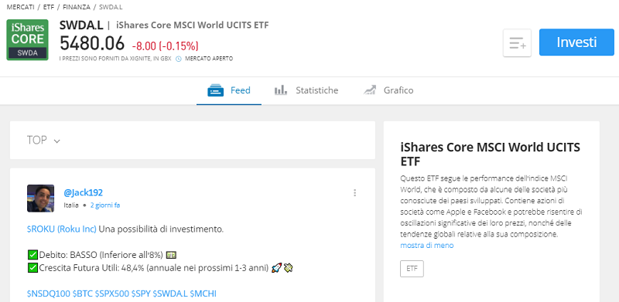The width and height of the screenshot is (619, 302).
Task: Click the $ROKU (Roku Inc) link
Action: [x=62, y=229]
